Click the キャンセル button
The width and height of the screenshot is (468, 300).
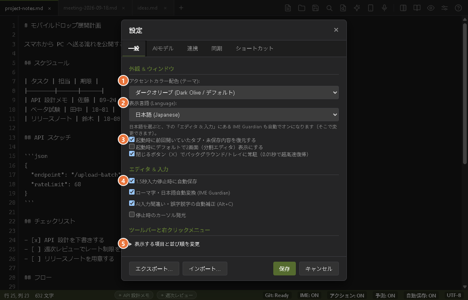click(319, 269)
